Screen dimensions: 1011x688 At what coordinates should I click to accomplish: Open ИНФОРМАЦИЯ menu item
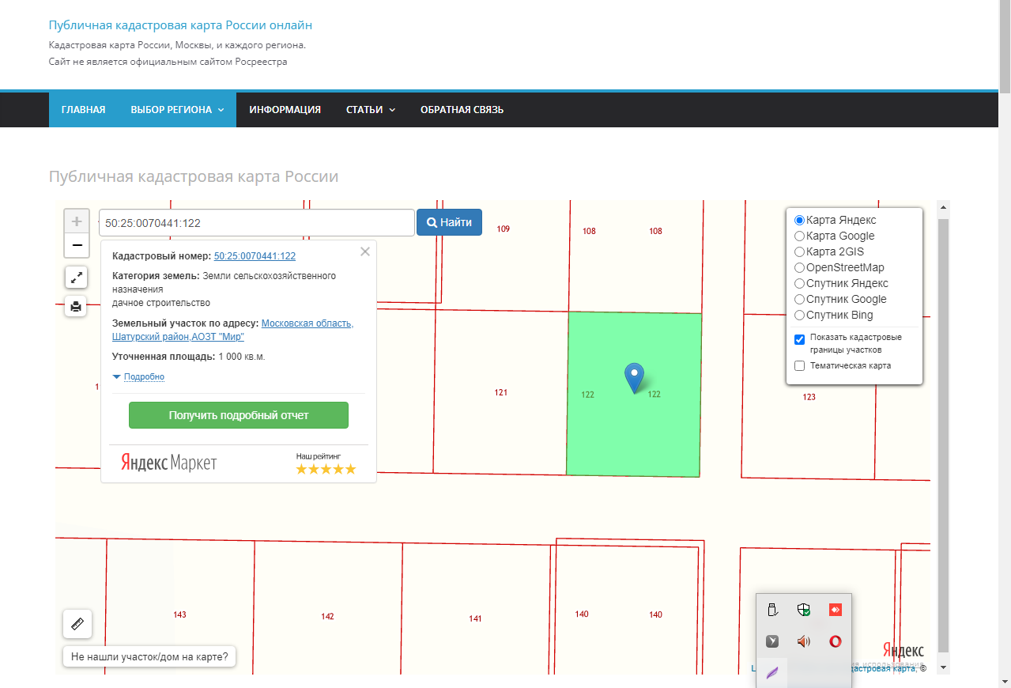(285, 110)
